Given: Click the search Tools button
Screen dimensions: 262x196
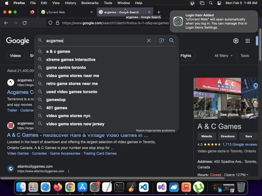Looking at the screenshot, I should [x=245, y=56].
